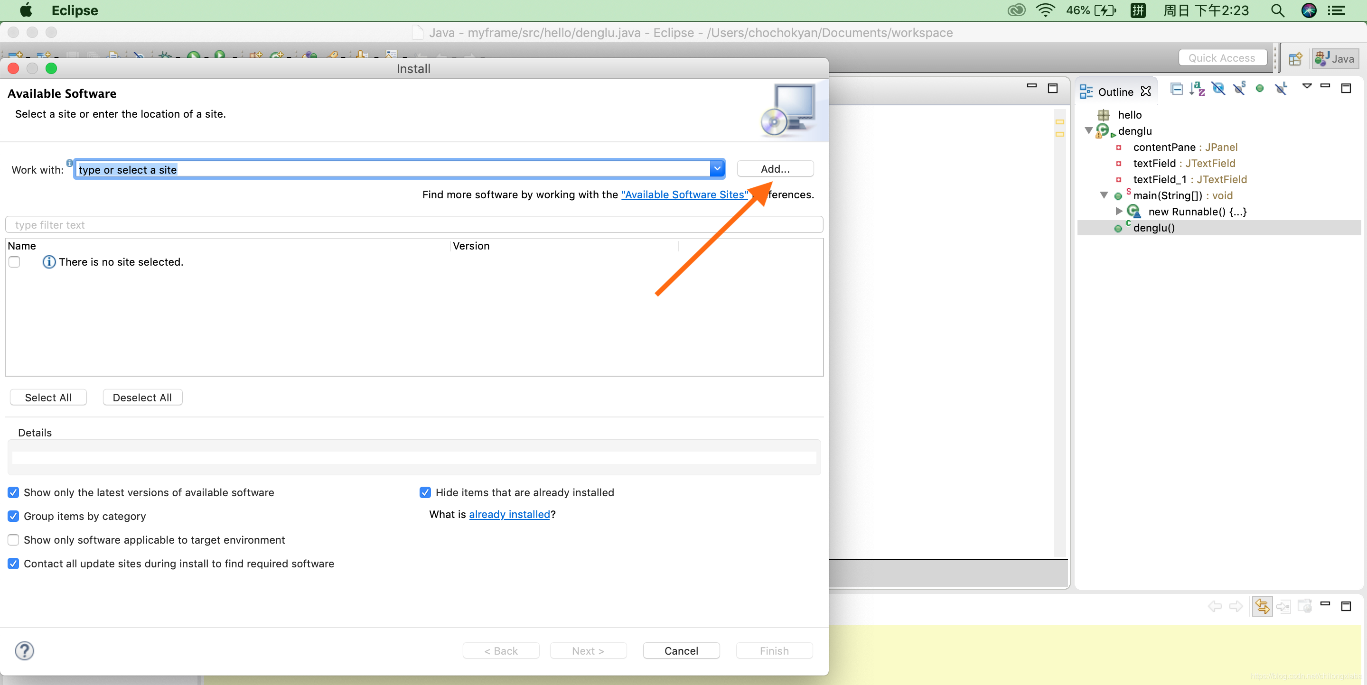Toggle Group items by category checkbox
Screen dimensions: 1367x685
click(13, 517)
